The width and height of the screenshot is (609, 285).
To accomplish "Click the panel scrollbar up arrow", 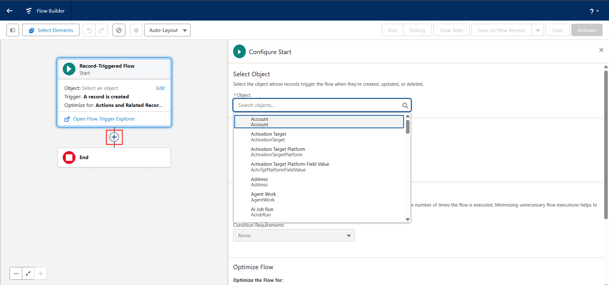I will coord(606,67).
